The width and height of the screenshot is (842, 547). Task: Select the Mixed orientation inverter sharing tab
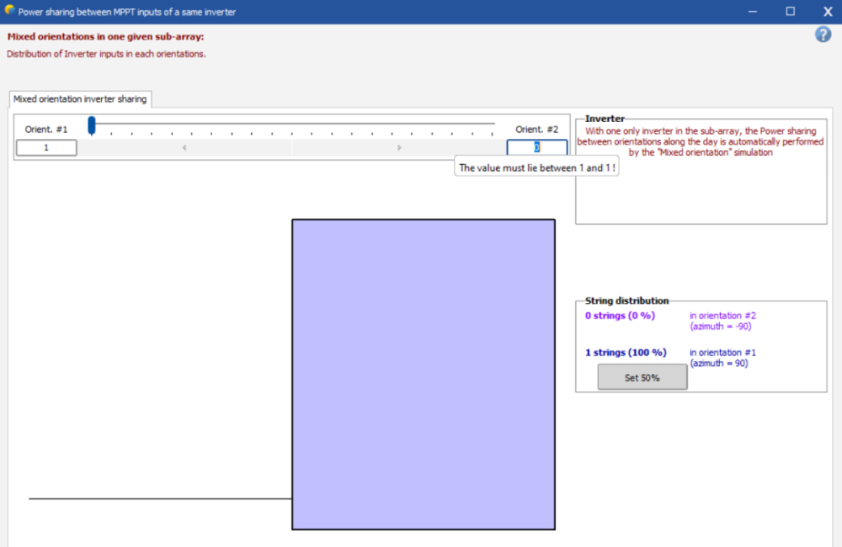(x=80, y=99)
